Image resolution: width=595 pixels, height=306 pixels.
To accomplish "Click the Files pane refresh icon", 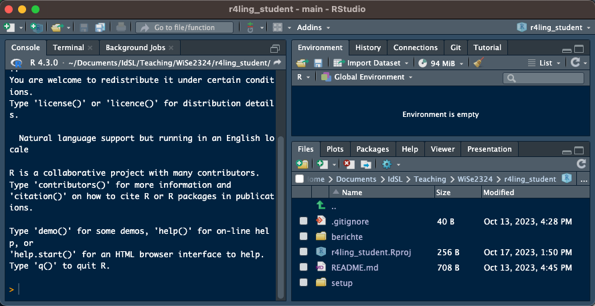I will (x=581, y=164).
